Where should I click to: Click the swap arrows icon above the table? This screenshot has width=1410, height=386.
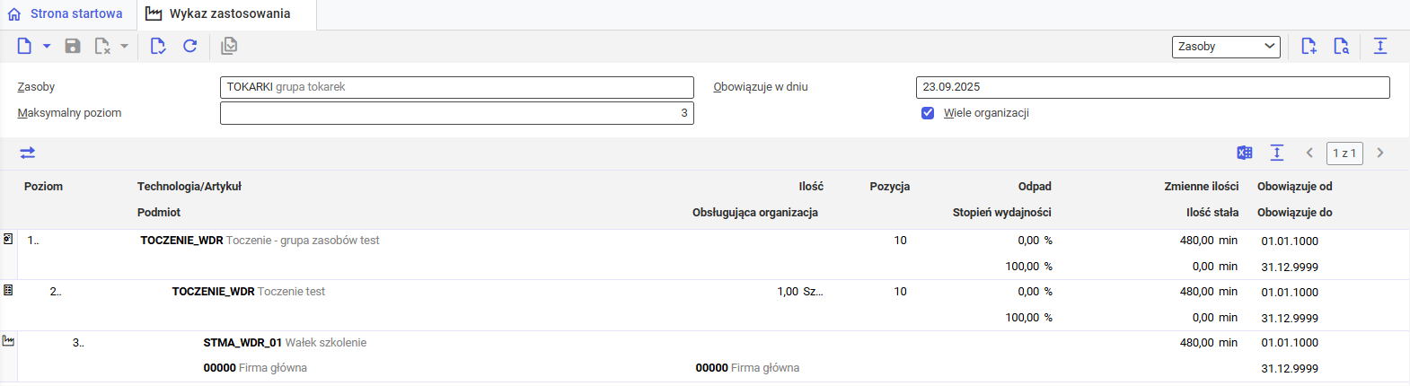coord(28,153)
